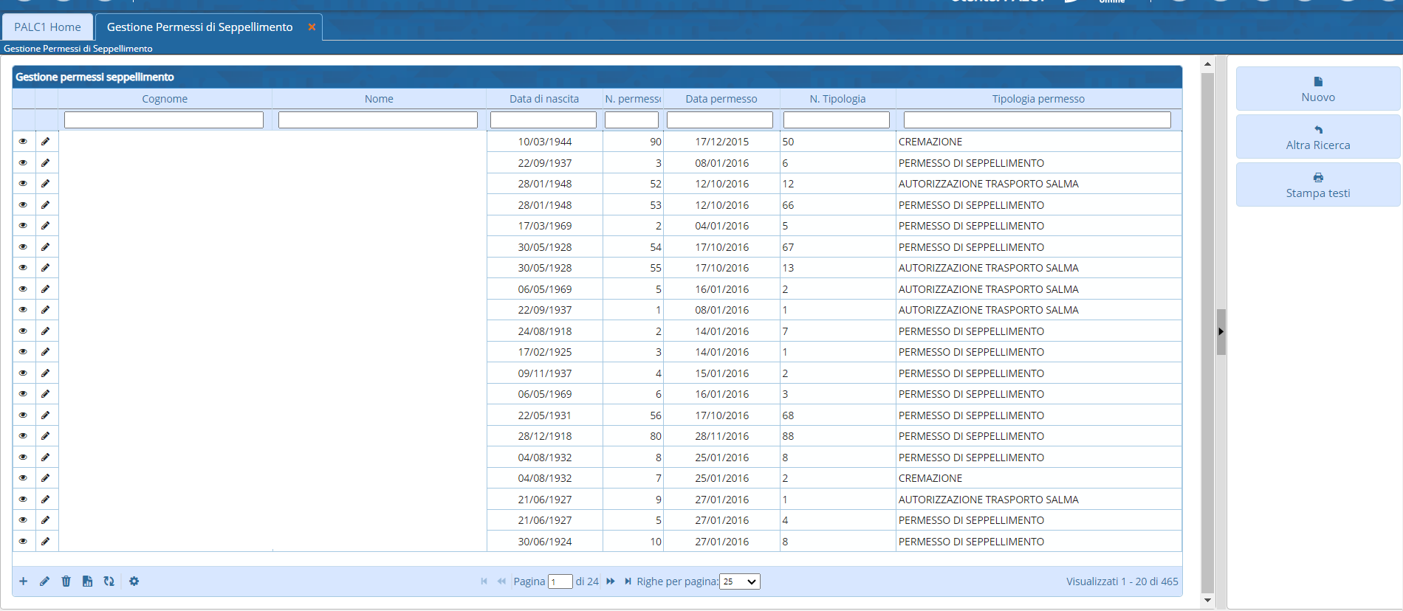View the row born 17/03/1969
Image resolution: width=1403 pixels, height=611 pixels.
point(23,226)
